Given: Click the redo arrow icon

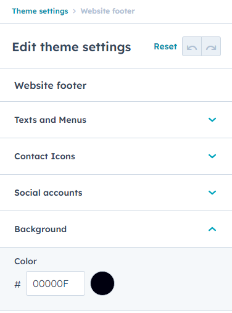Looking at the screenshot, I should 211,46.
